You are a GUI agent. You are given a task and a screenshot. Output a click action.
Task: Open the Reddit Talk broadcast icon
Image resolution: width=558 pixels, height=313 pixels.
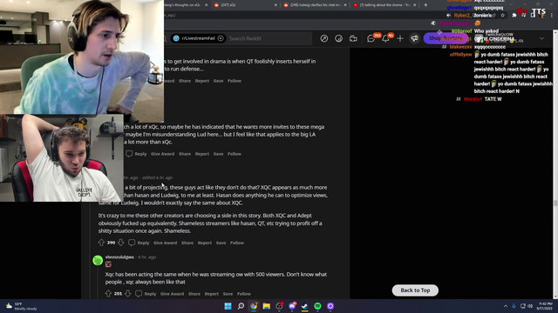click(x=353, y=38)
